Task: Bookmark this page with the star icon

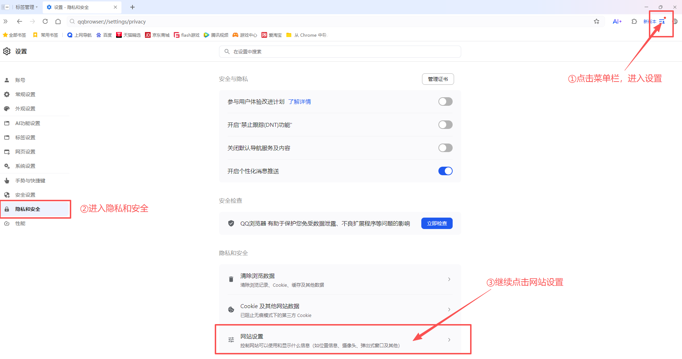Action: (x=597, y=21)
